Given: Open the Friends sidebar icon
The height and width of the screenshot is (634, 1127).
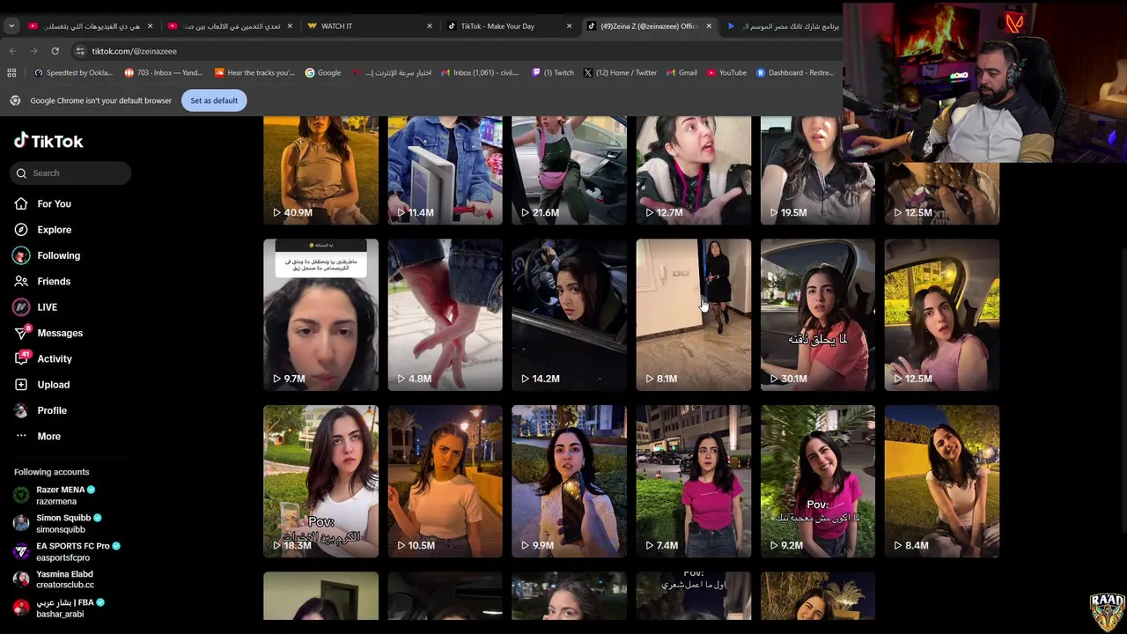Looking at the screenshot, I should (21, 281).
